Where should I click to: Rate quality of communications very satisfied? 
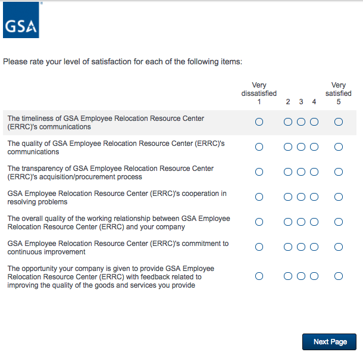339,147
